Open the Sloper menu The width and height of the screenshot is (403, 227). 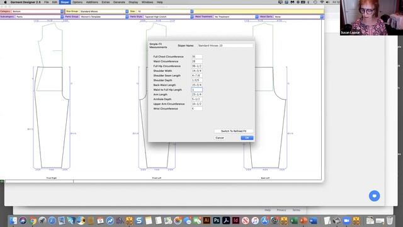tap(65, 2)
